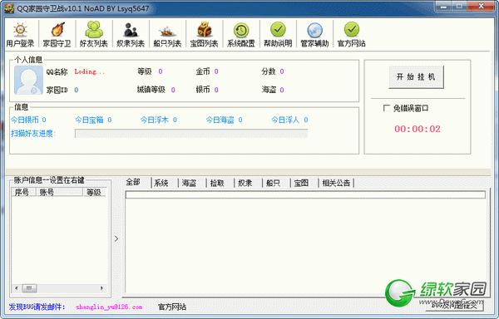Open the 船只列表 ship icon
This screenshot has width=499, height=319.
[167, 34]
